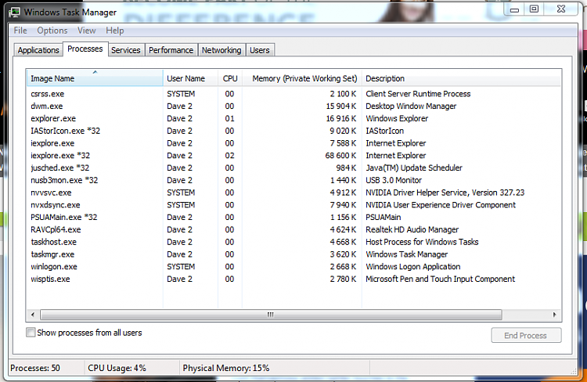Sort processes by CPU column header

[x=230, y=78]
